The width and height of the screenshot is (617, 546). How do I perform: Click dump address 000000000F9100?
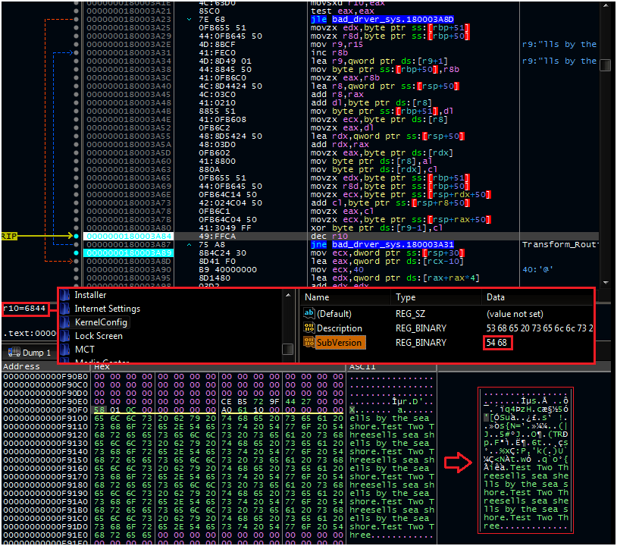pos(45,418)
